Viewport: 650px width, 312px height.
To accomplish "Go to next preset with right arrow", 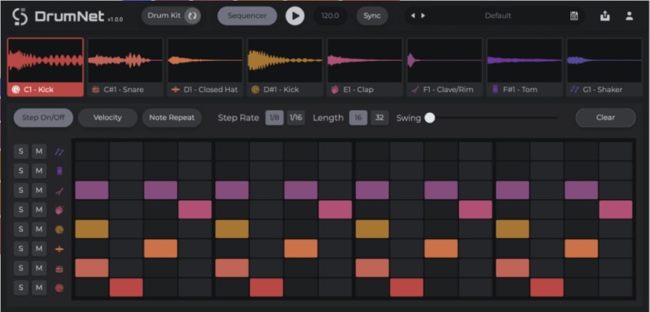I will [x=422, y=15].
